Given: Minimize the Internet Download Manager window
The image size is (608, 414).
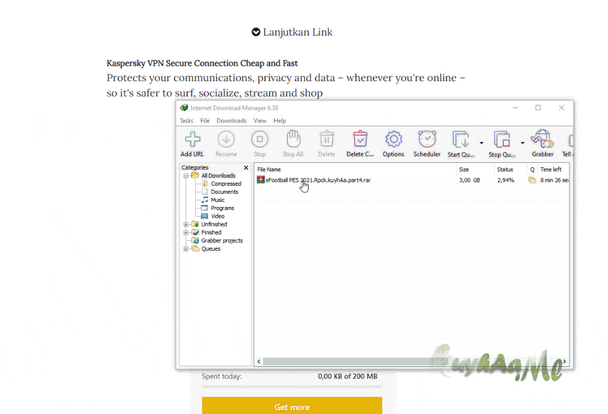Looking at the screenshot, I should pyautogui.click(x=515, y=108).
